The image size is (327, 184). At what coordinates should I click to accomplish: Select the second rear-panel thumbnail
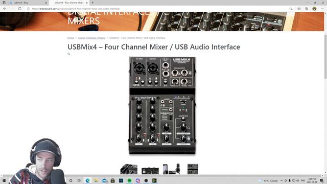click(150, 170)
